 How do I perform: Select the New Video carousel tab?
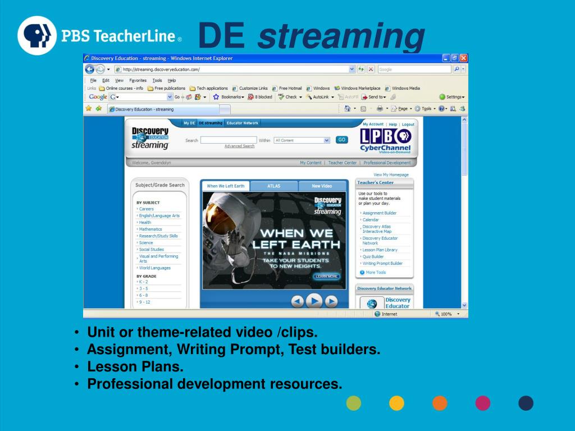(322, 186)
